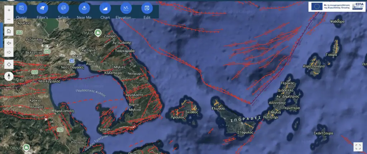Activate the Select features tool
The width and height of the screenshot is (367, 154).
pyautogui.click(x=63, y=8)
